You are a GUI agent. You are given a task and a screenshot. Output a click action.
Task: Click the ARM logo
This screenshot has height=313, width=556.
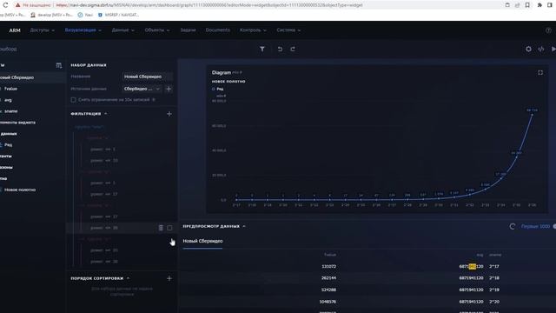coord(15,30)
